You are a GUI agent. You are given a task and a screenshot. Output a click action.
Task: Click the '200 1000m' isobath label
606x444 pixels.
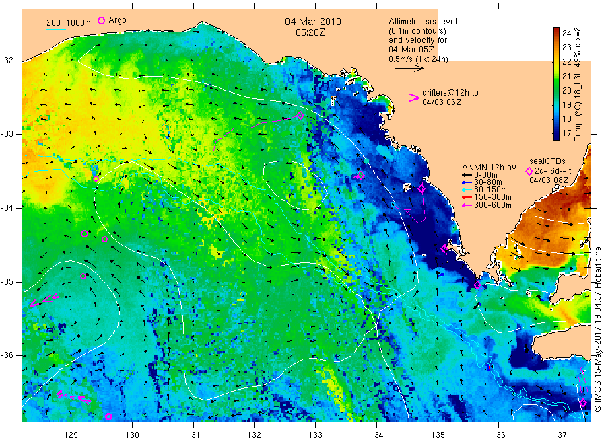(69, 22)
